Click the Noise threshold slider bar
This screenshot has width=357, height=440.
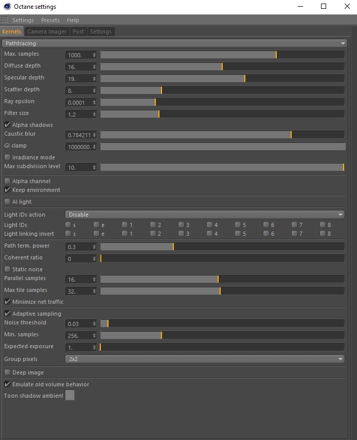click(x=222, y=323)
